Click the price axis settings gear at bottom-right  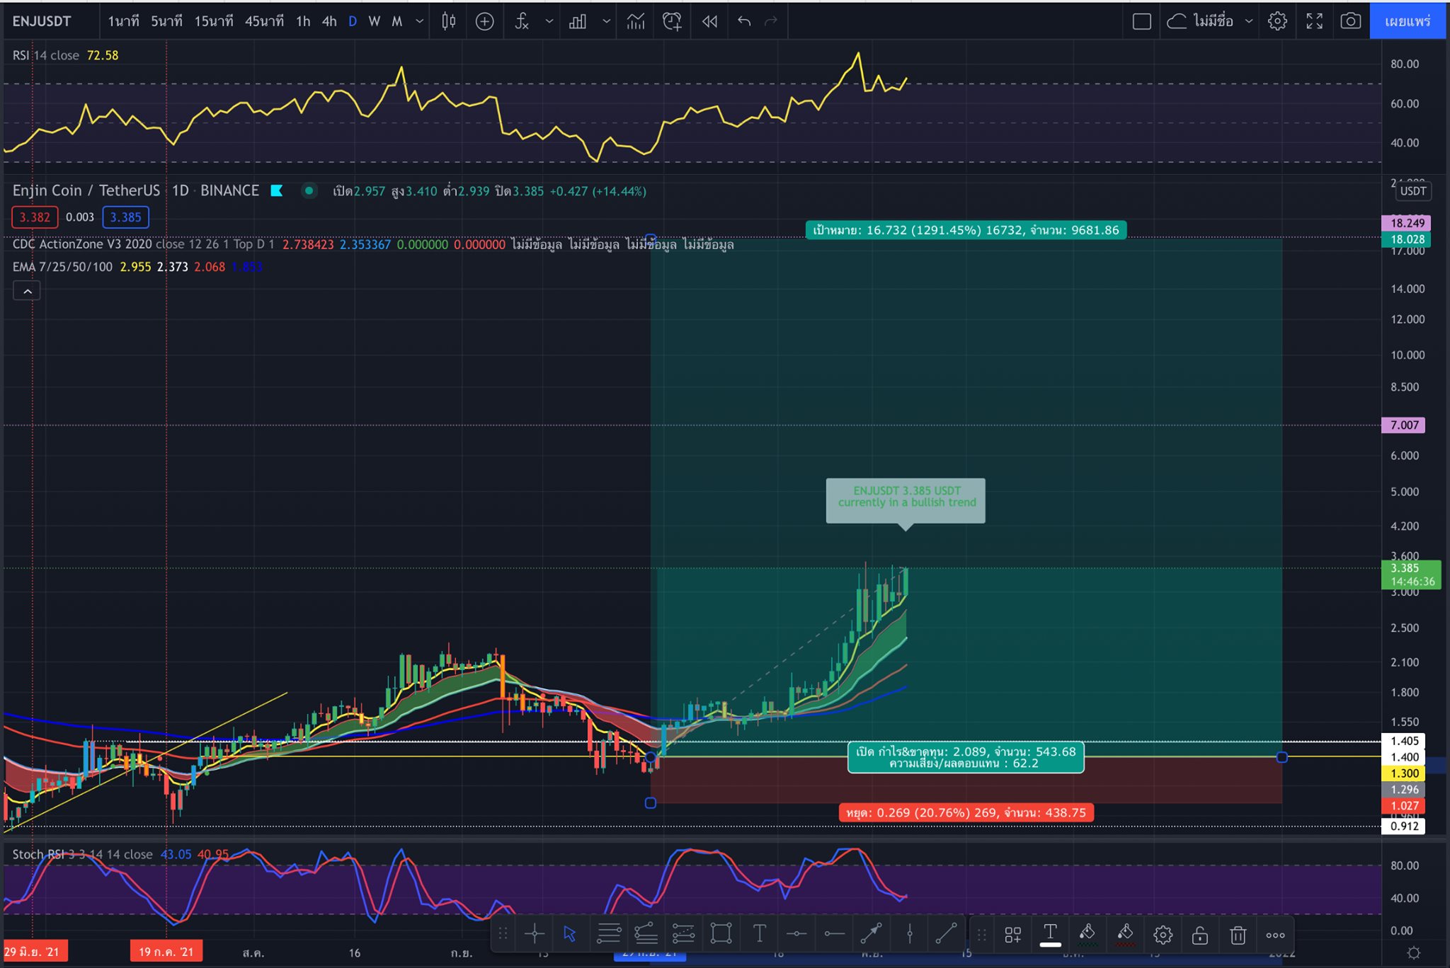tap(1413, 952)
